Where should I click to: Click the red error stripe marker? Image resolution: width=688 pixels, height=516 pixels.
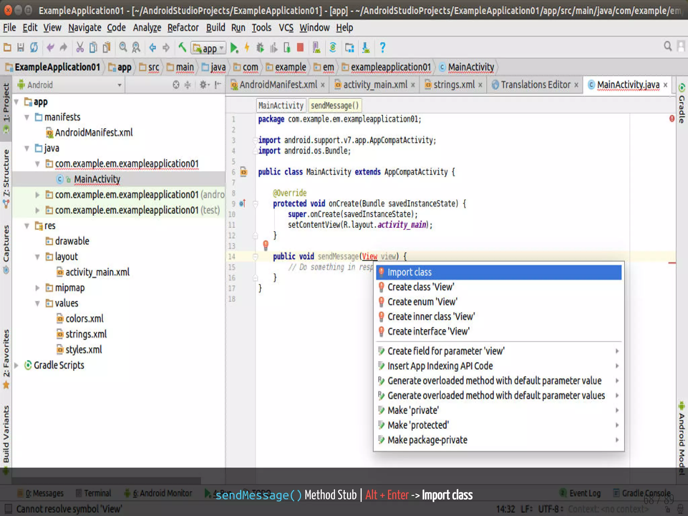tap(672, 263)
